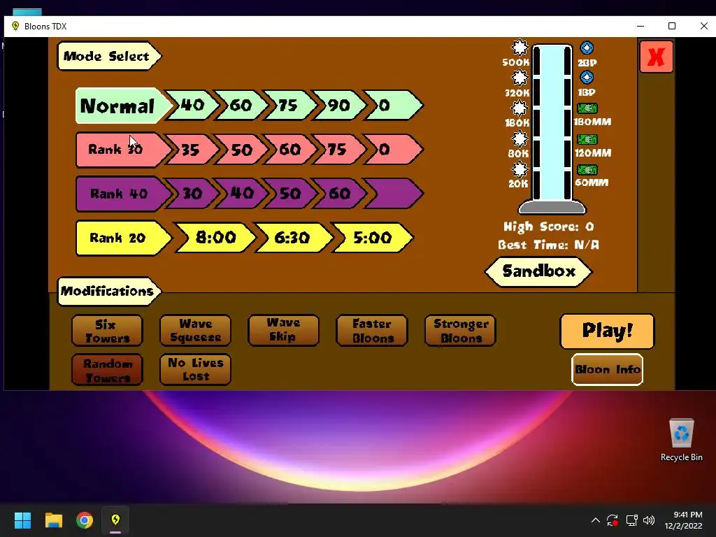Enable the Faster Bloons modification
Viewport: 716px width, 537px height.
click(x=372, y=331)
